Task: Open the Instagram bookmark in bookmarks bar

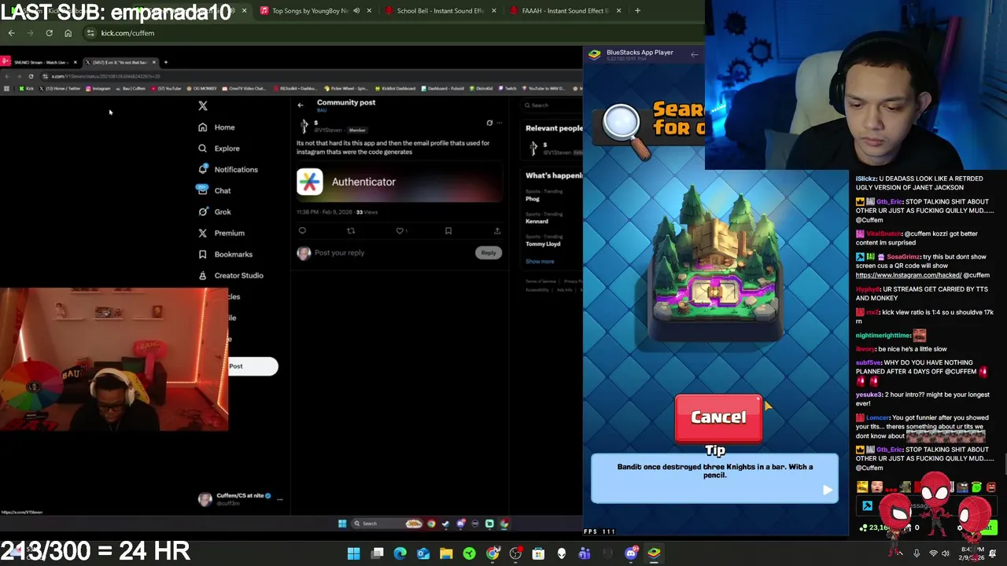Action: pyautogui.click(x=99, y=89)
